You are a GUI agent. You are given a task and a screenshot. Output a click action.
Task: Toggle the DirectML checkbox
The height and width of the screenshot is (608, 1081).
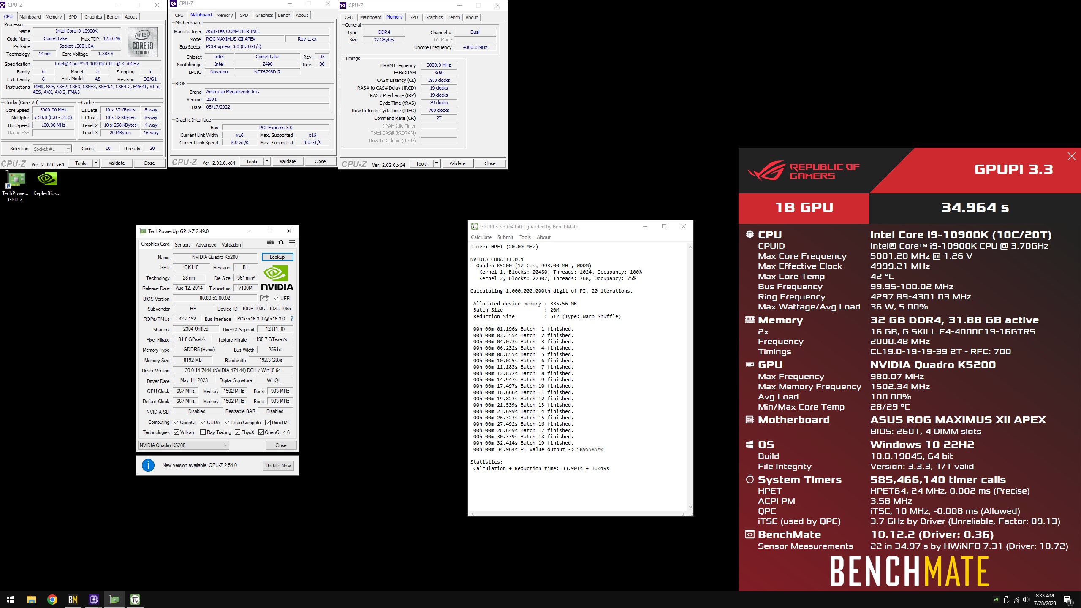pyautogui.click(x=268, y=422)
